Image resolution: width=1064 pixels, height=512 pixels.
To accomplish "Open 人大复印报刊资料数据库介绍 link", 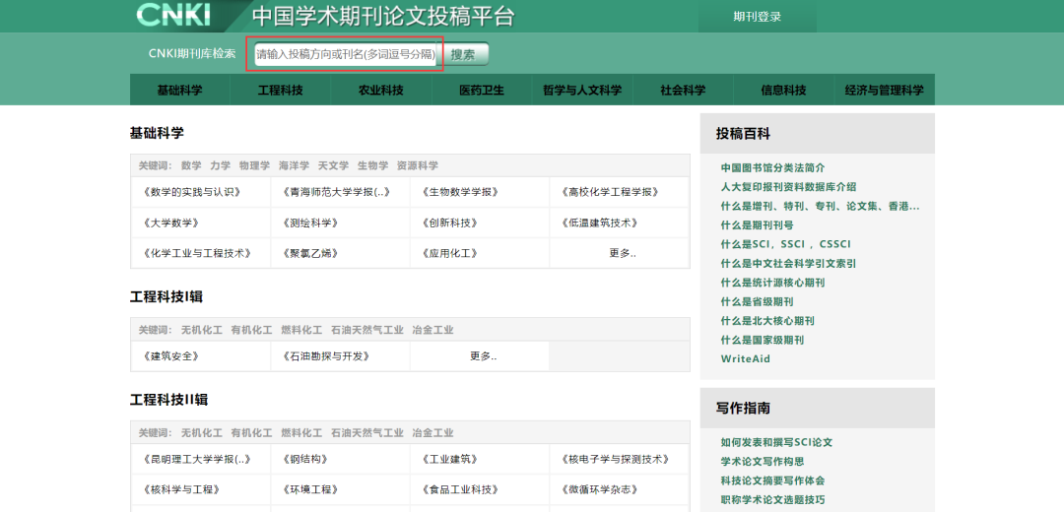I will (x=788, y=186).
